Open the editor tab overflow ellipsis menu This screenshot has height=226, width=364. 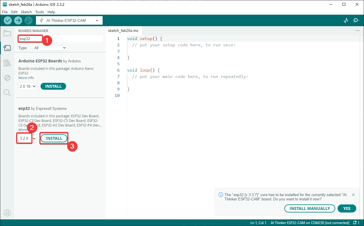357,30
